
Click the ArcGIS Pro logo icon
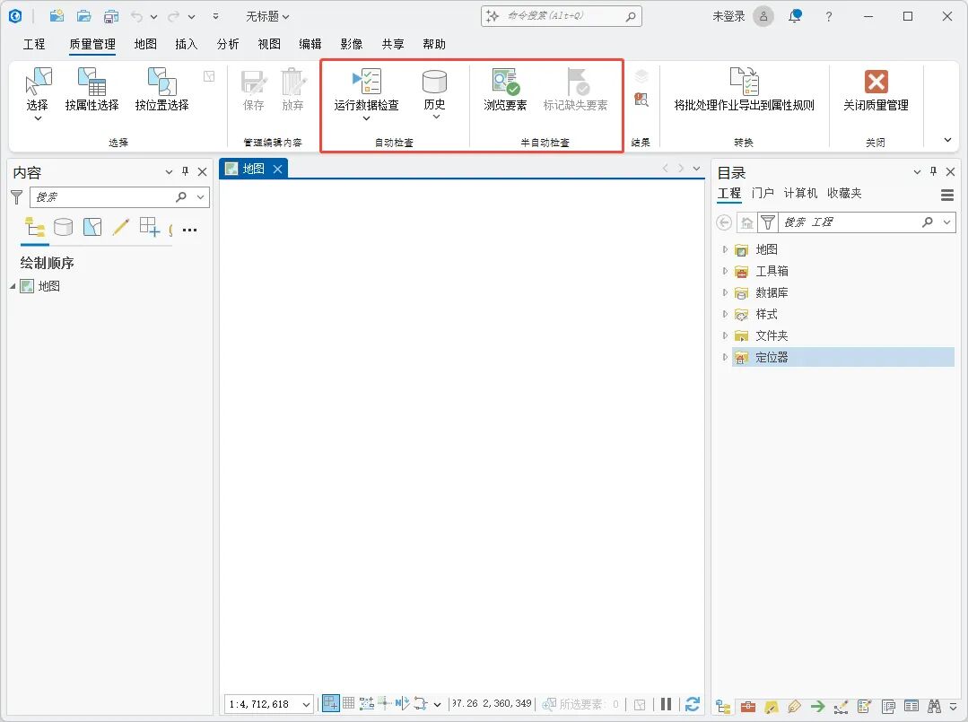point(15,16)
